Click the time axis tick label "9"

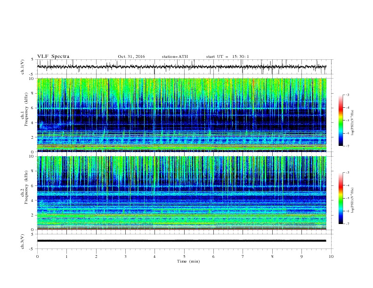click(x=301, y=256)
